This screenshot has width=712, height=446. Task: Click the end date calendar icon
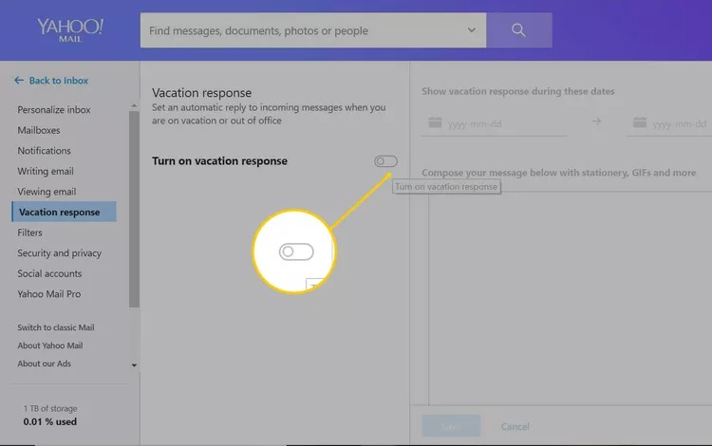(x=640, y=122)
